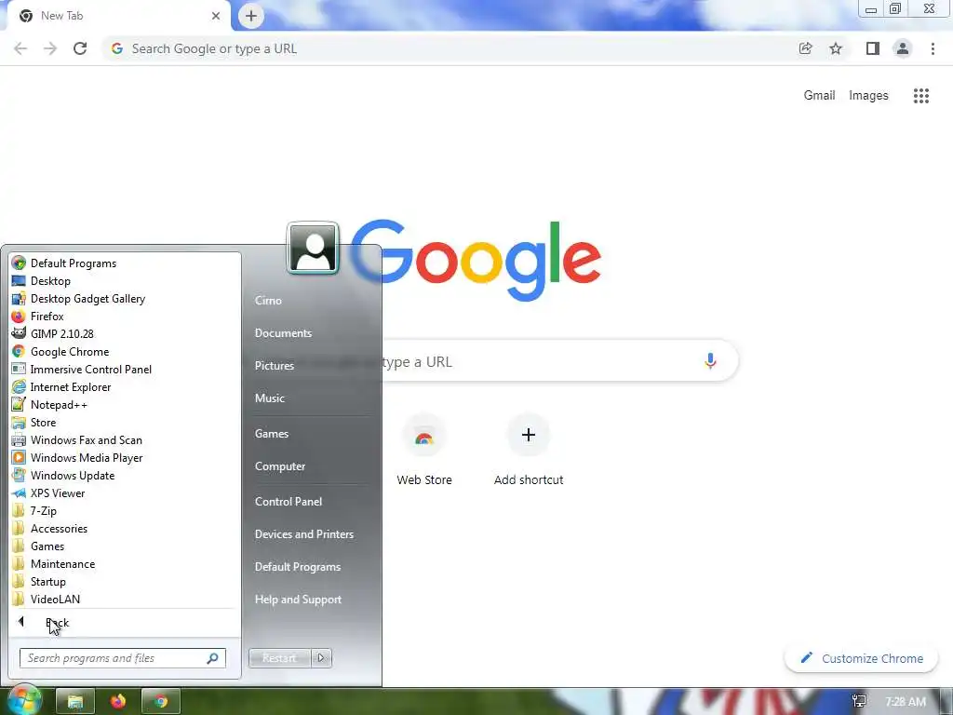Click the Chrome address bar
953x715 pixels.
[450, 48]
